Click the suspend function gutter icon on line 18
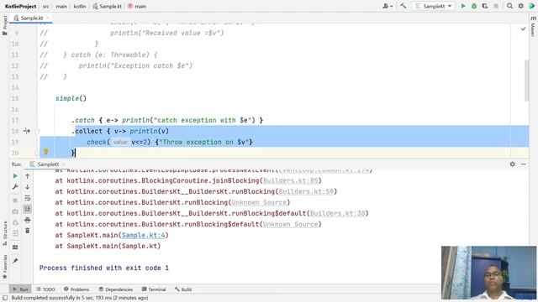The image size is (538, 302). click(x=27, y=131)
